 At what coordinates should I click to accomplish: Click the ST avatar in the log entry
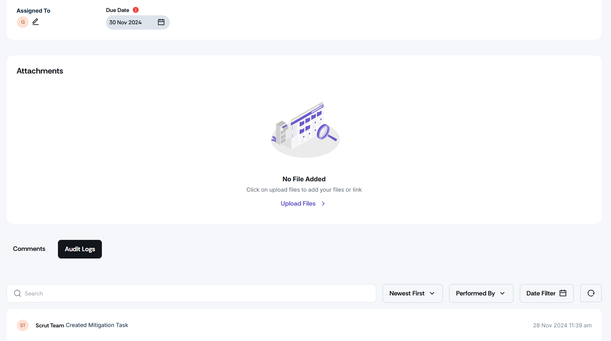pos(23,325)
